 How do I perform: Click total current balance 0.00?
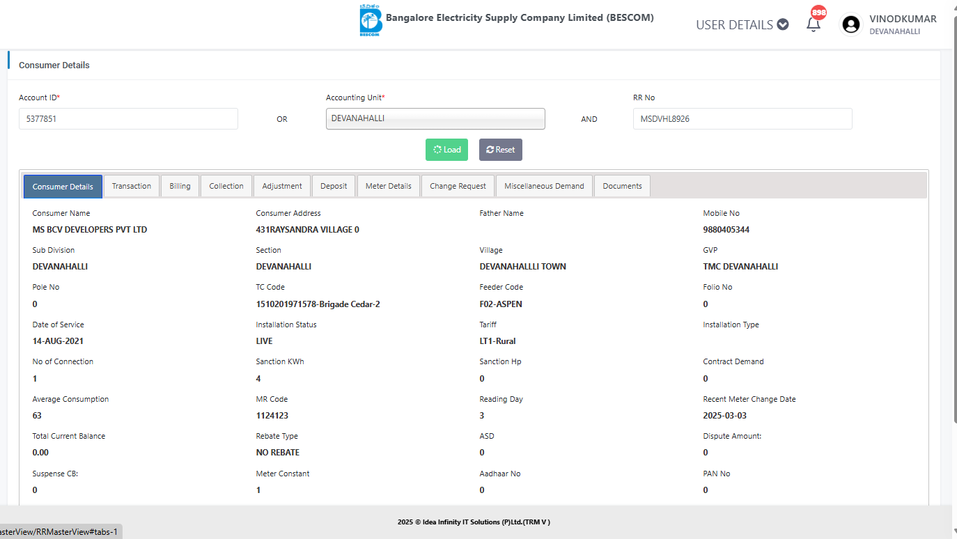click(x=41, y=453)
